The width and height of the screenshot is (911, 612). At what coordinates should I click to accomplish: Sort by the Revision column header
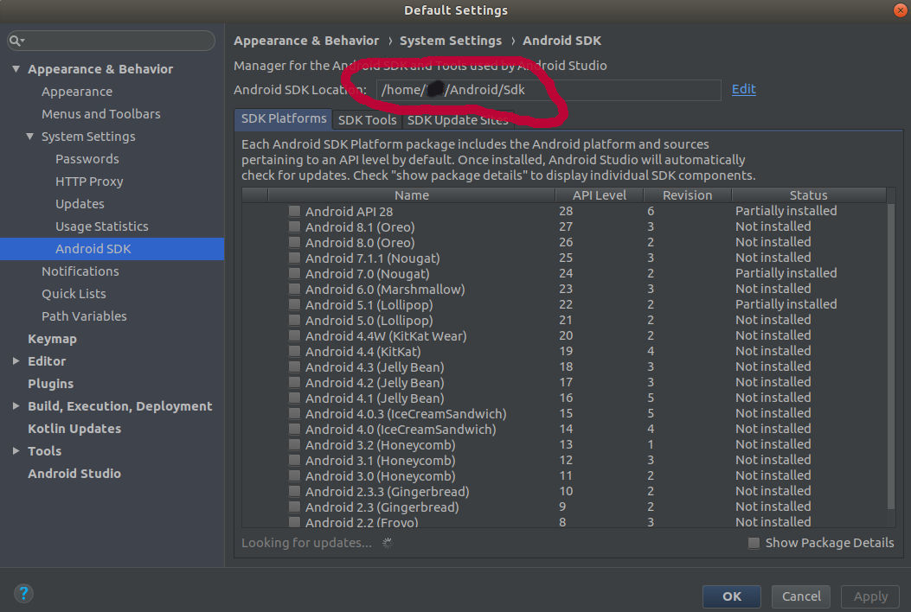point(687,195)
